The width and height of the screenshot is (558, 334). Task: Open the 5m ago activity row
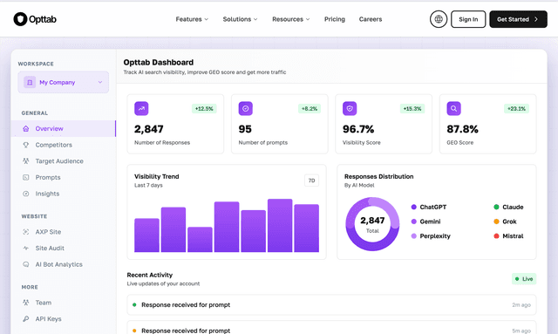click(x=331, y=328)
